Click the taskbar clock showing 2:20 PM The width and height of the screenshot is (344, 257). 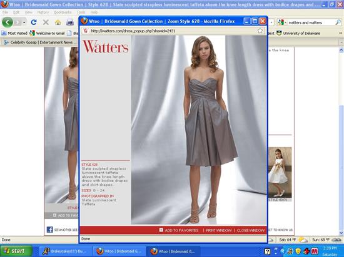tap(330, 248)
